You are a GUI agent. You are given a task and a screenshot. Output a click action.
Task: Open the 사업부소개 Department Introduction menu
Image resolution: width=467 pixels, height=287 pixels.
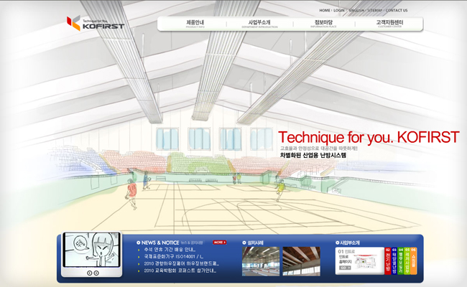259,24
